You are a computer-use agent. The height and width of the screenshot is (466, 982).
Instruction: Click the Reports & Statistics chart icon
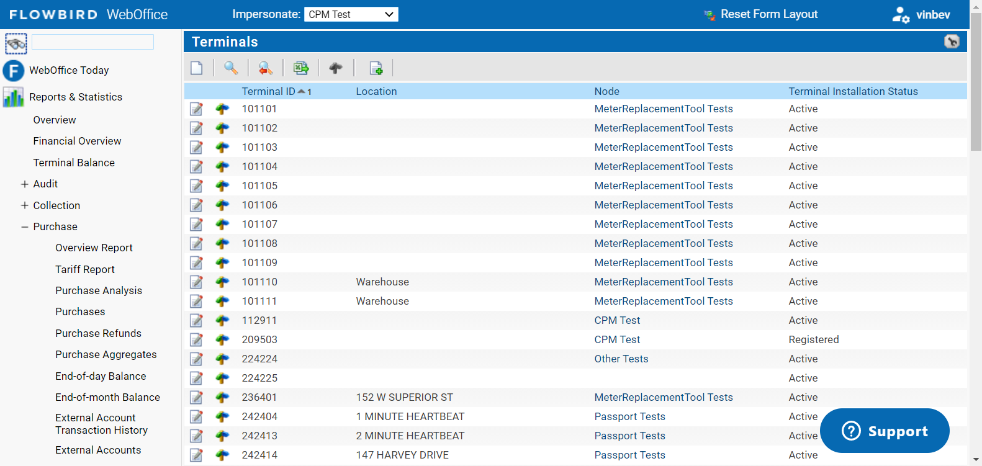click(x=13, y=97)
